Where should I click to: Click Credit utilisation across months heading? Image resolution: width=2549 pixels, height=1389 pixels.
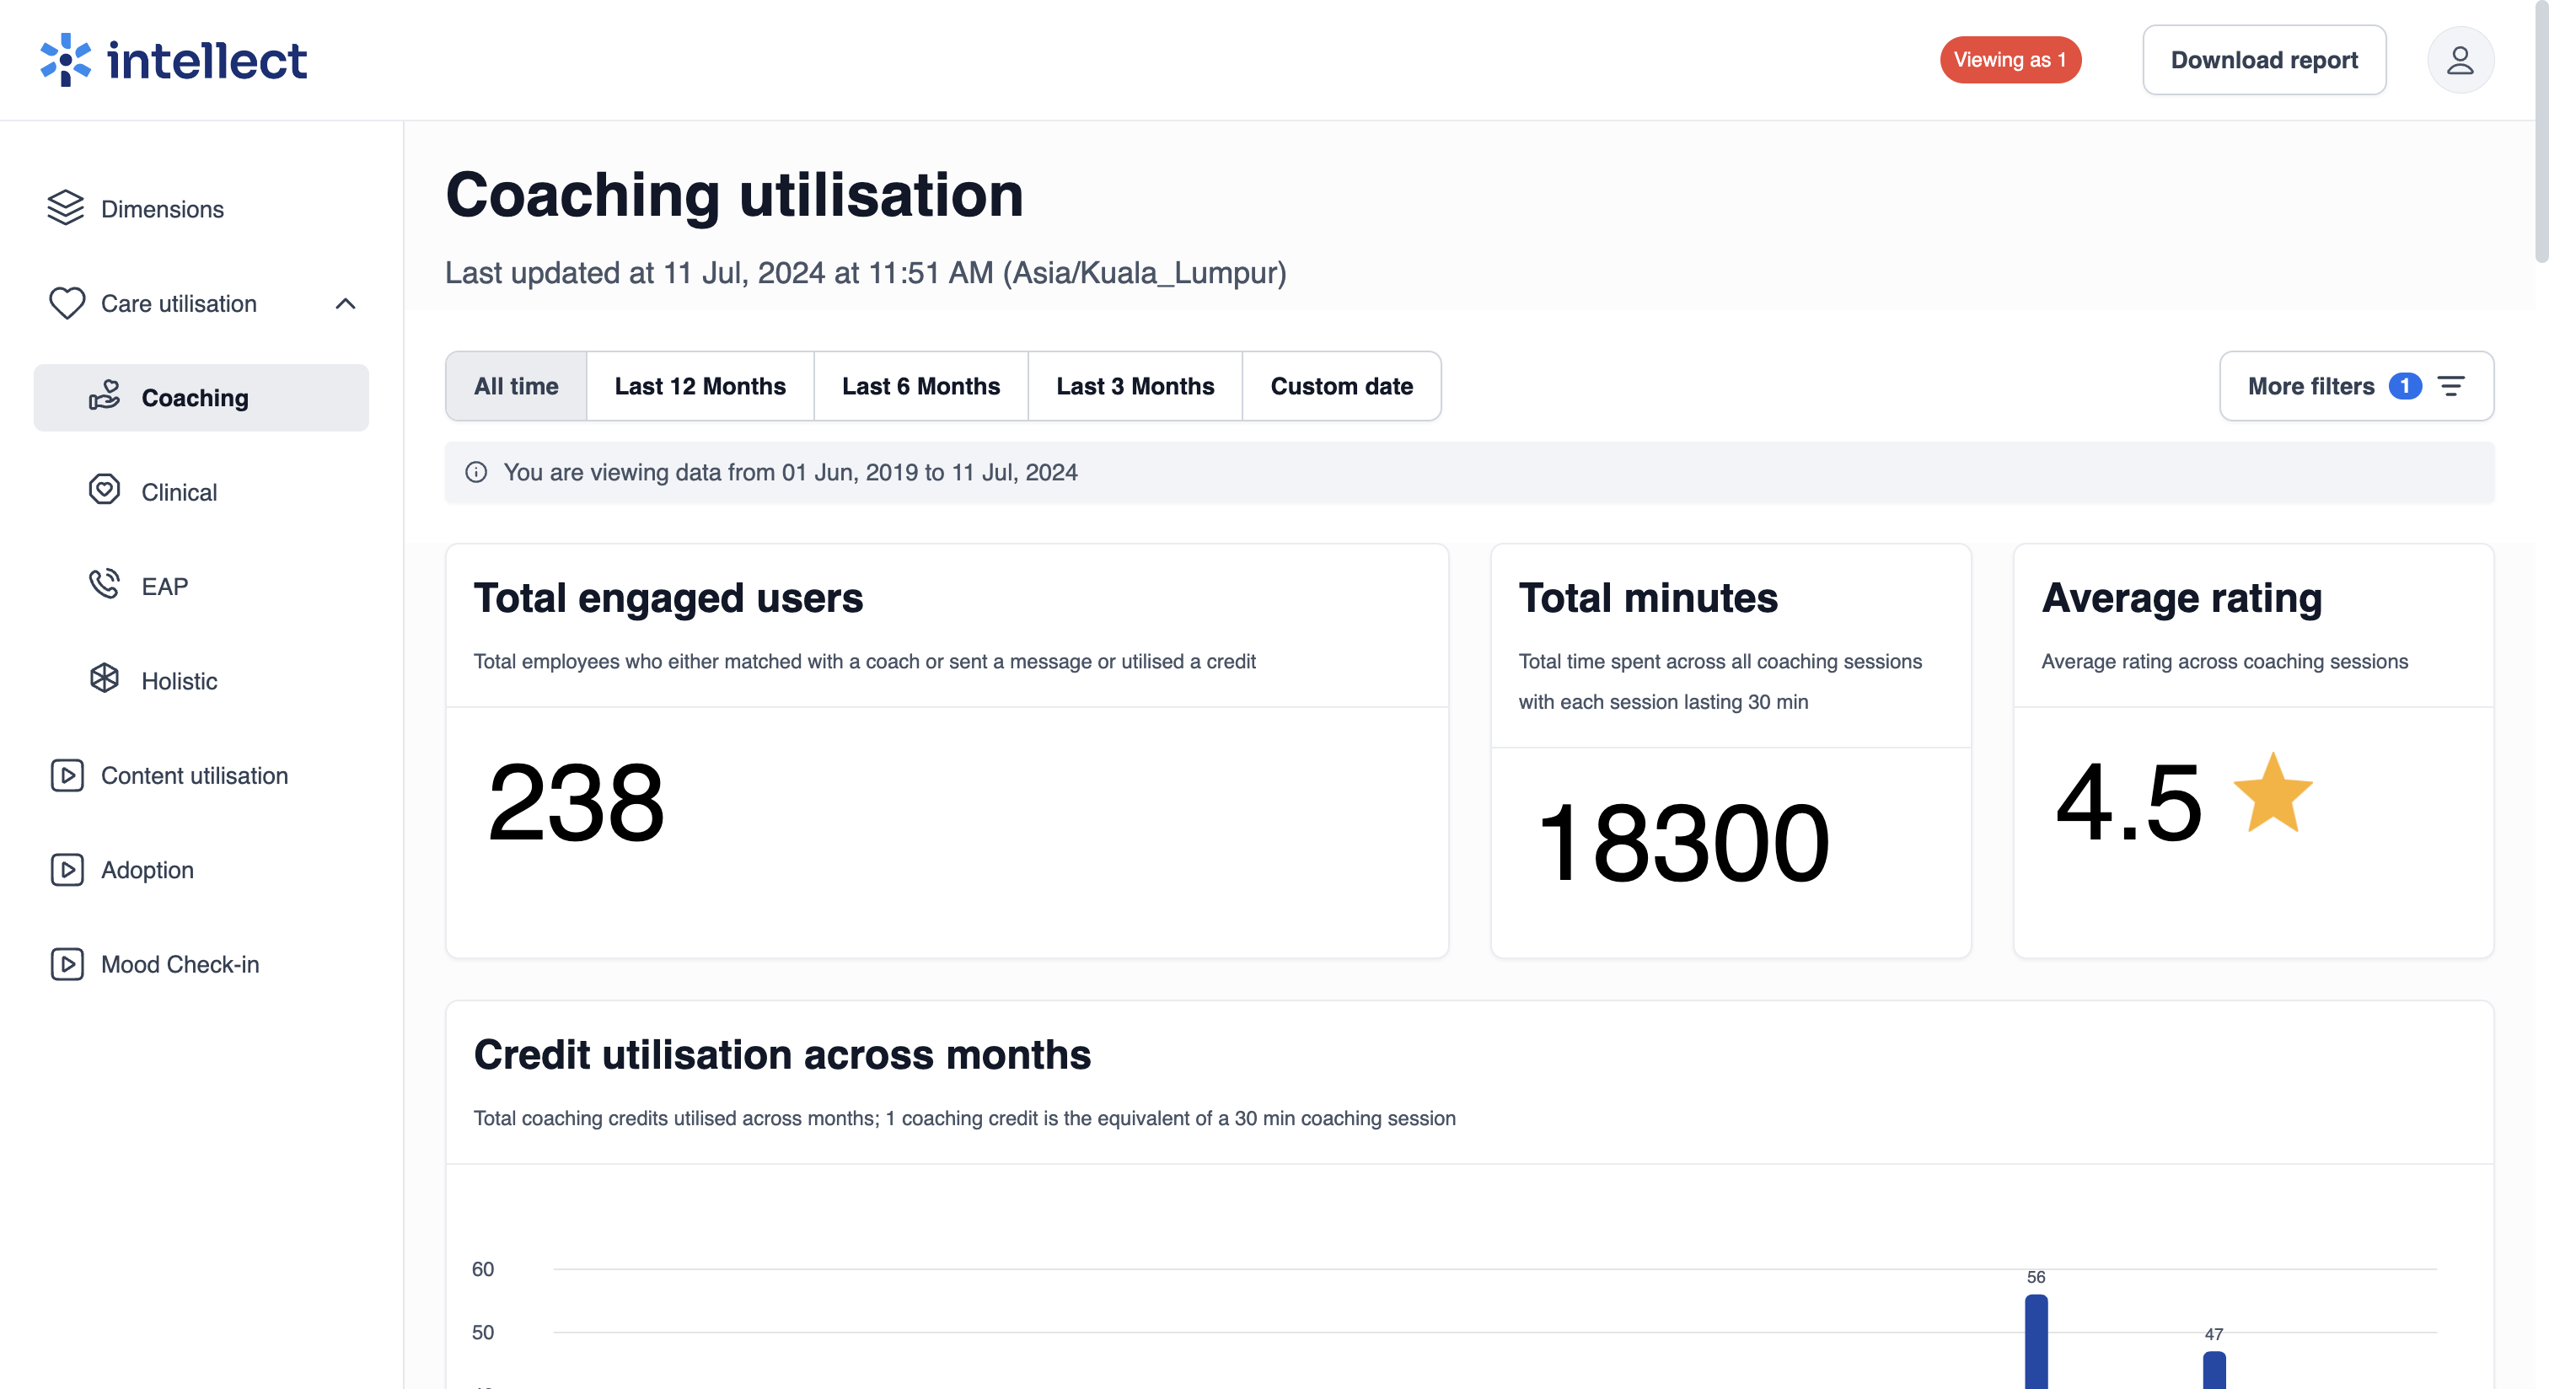781,1054
